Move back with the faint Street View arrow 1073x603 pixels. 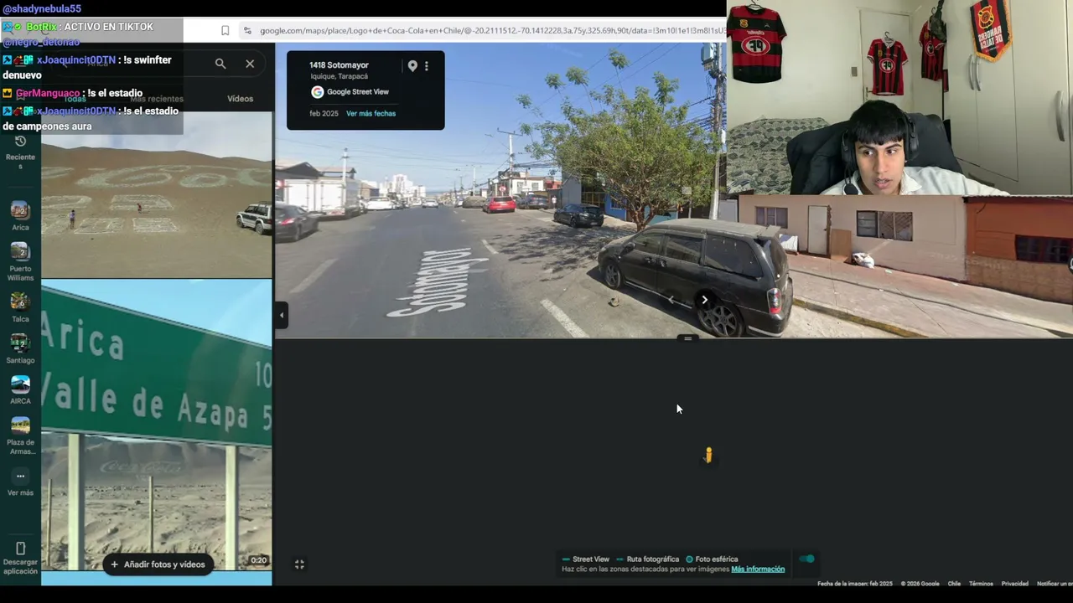click(671, 300)
